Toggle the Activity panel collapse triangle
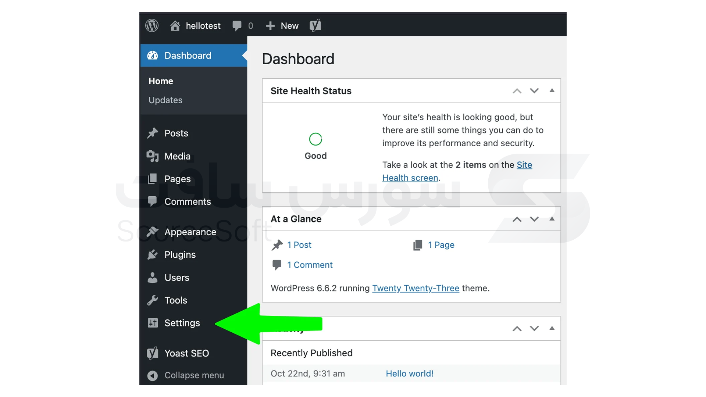 pos(552,328)
